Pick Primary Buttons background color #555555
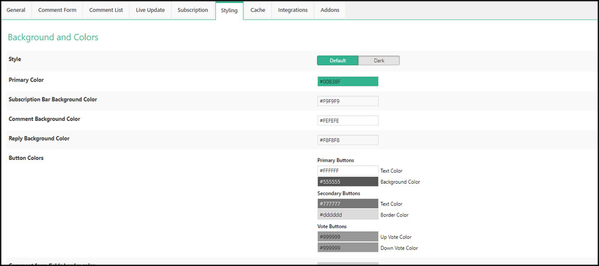This screenshot has width=599, height=266. [347, 181]
